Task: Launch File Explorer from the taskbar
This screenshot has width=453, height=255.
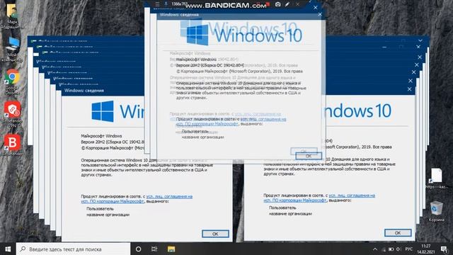Action: coord(171,249)
